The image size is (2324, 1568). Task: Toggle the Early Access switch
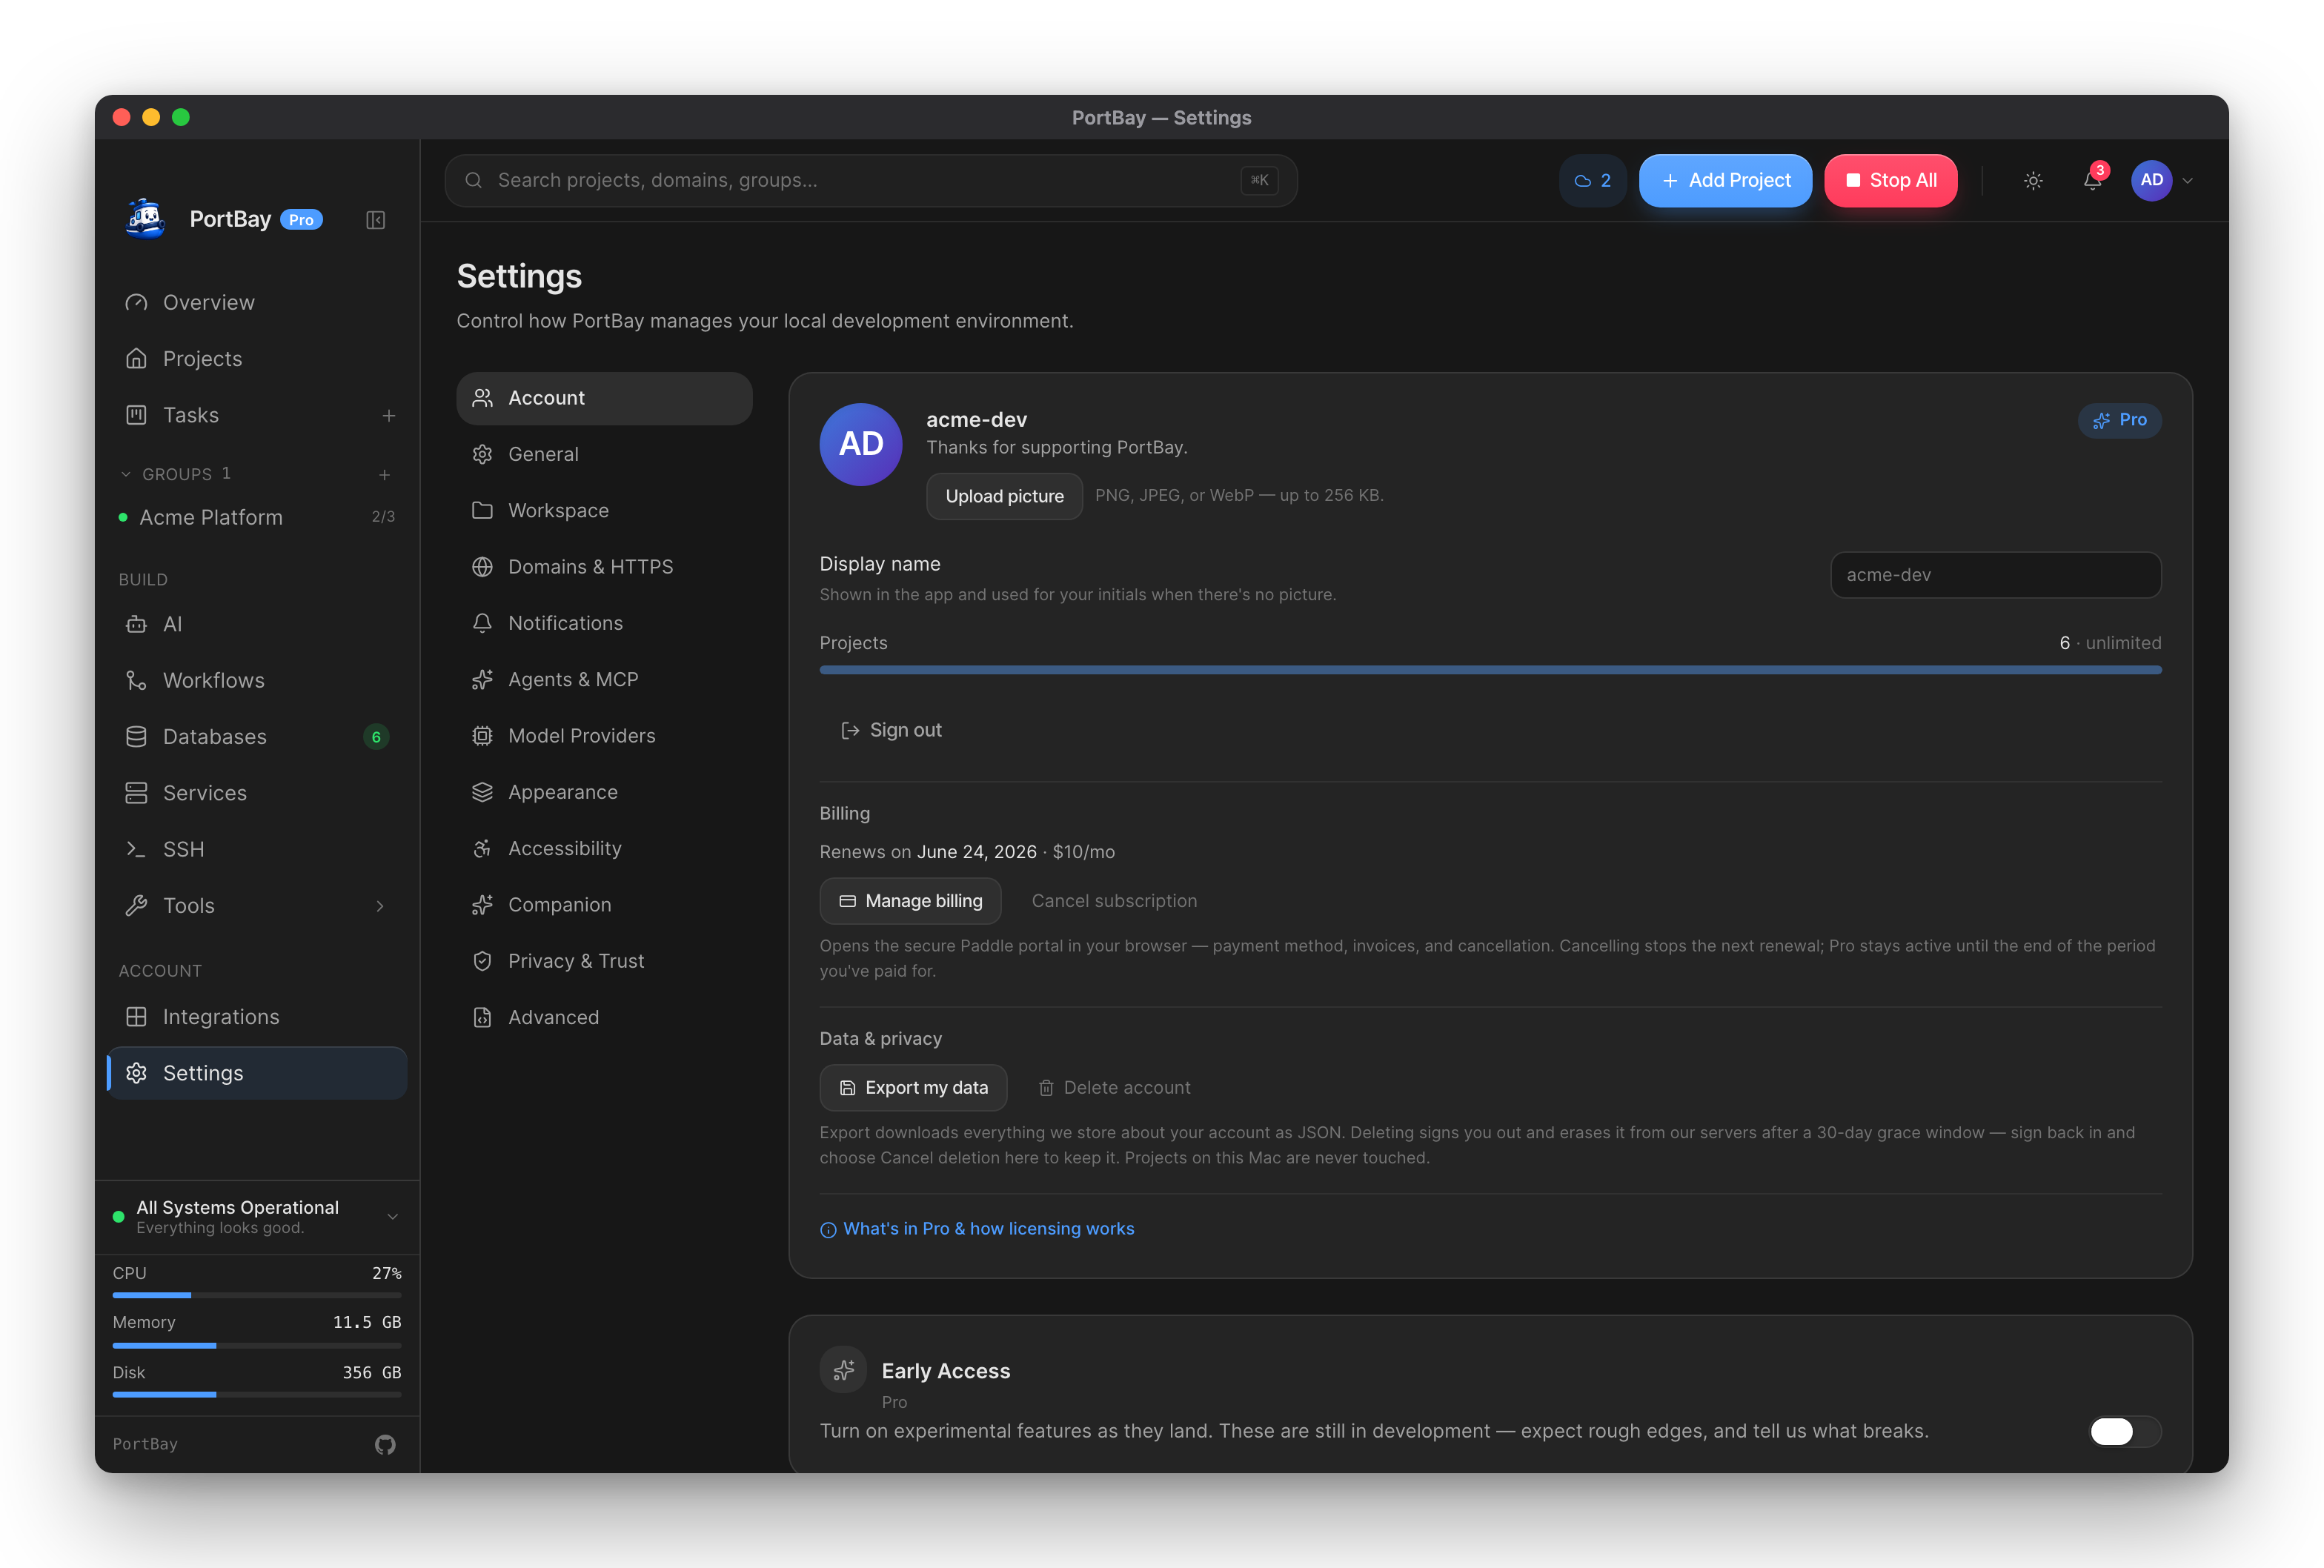pyautogui.click(x=2125, y=1431)
